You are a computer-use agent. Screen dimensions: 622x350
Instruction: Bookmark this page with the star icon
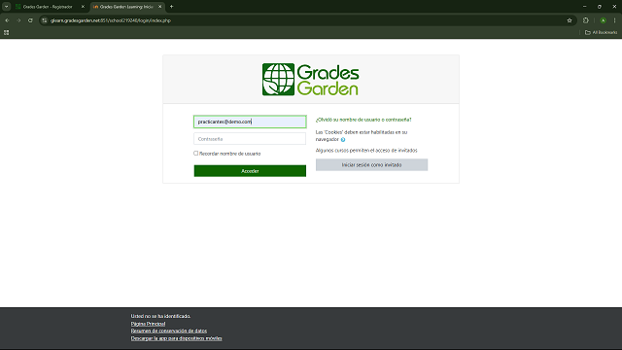pyautogui.click(x=570, y=20)
